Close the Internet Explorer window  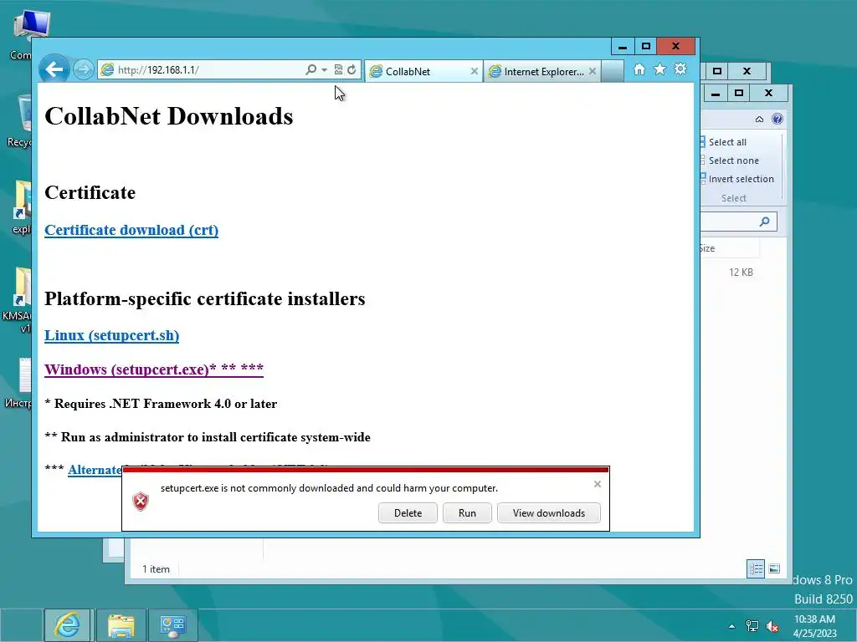tap(676, 47)
